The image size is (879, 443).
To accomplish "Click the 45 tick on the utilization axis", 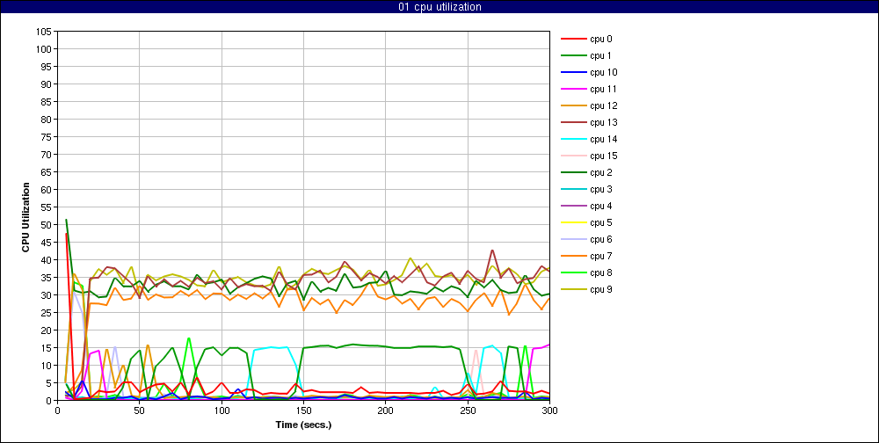I will 47,243.
